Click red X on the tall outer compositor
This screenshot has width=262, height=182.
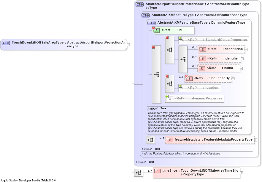[153, 47]
